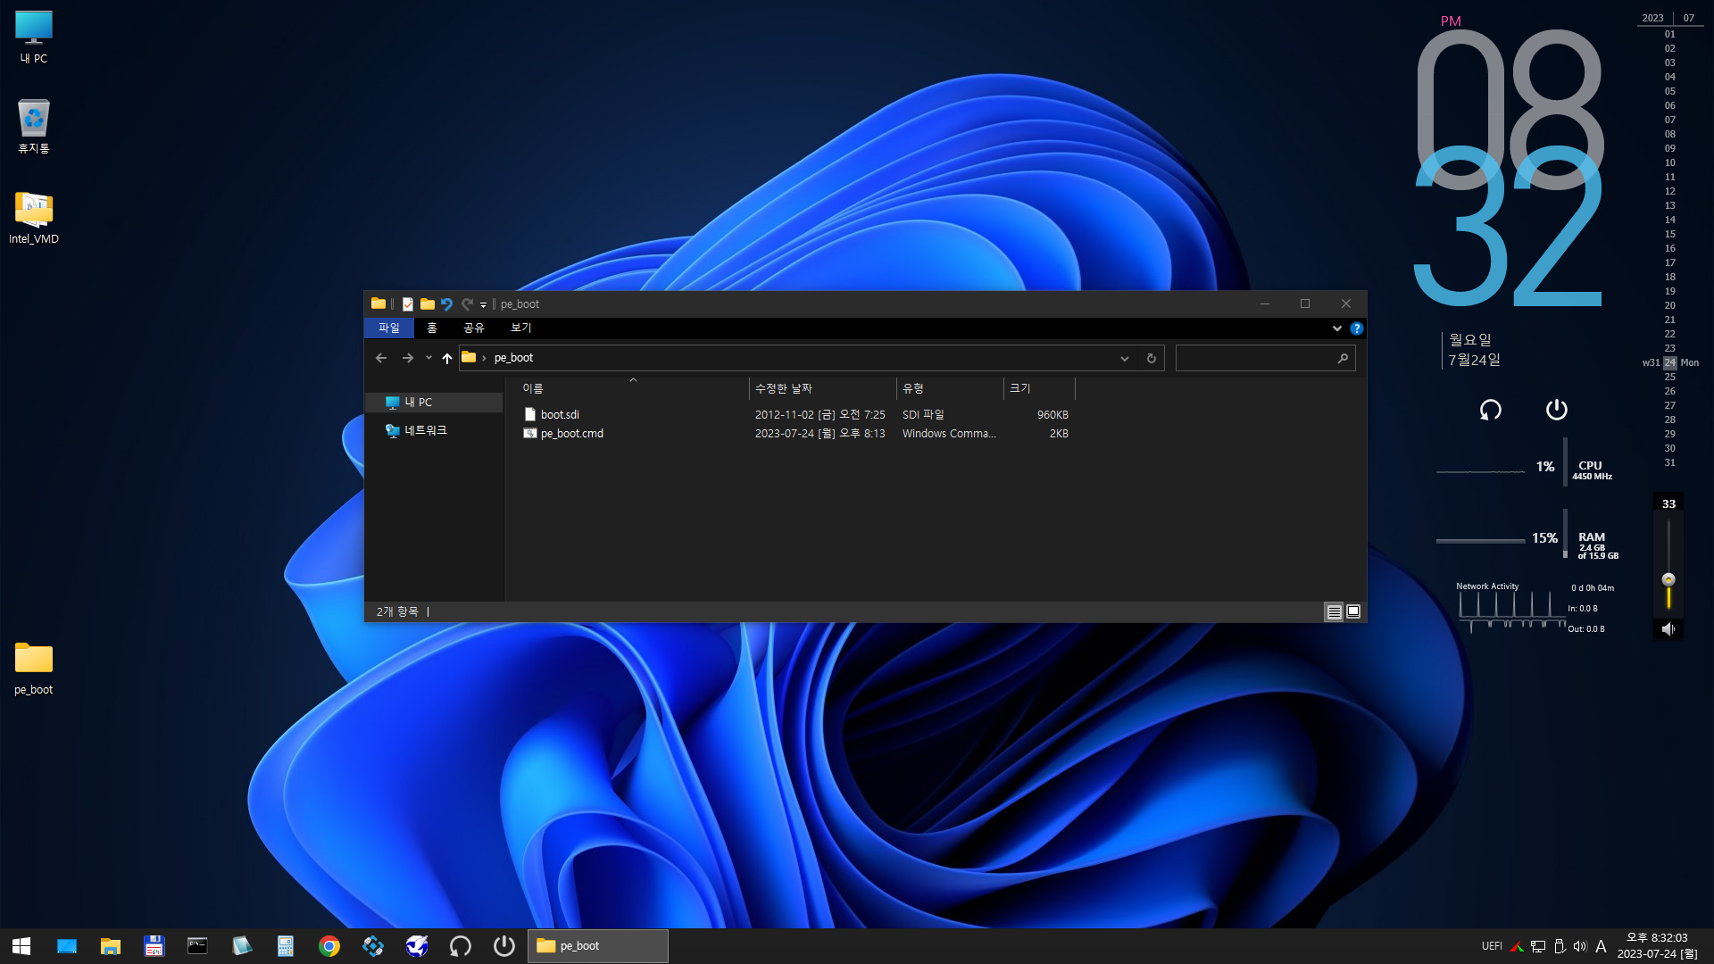Click the taskbar power icon
1714x964 pixels.
504,946
